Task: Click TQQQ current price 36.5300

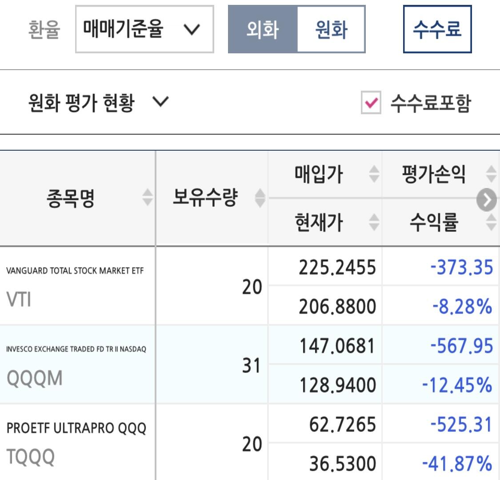Action: click(x=343, y=464)
